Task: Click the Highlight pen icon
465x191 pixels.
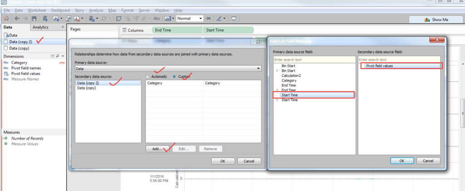Action: tap(219, 19)
